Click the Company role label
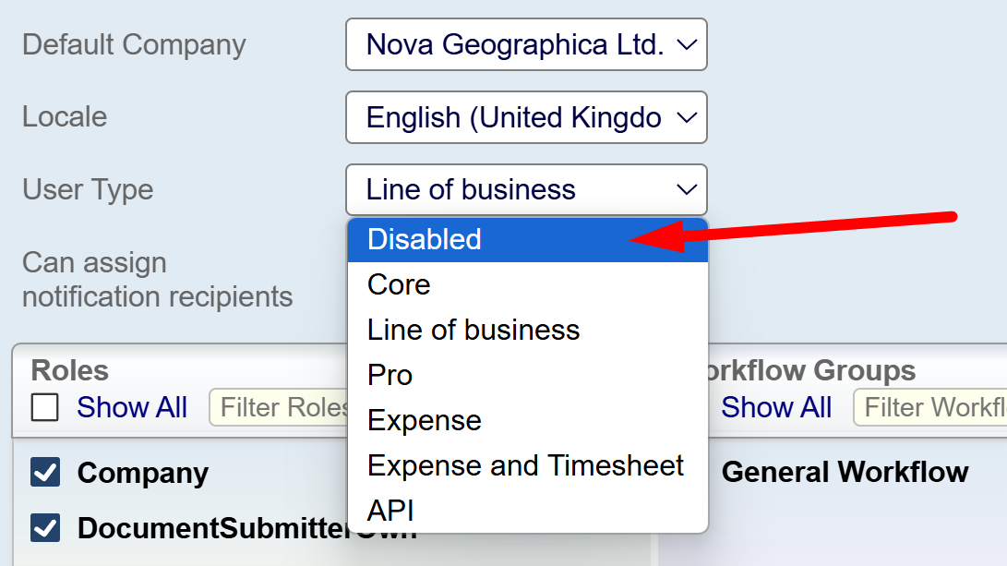Viewport: 1007px width, 566px height. [143, 473]
